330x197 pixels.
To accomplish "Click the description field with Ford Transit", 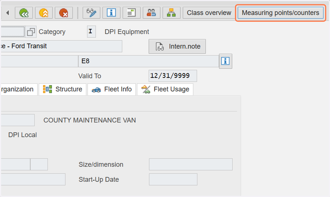I will tap(61, 46).
